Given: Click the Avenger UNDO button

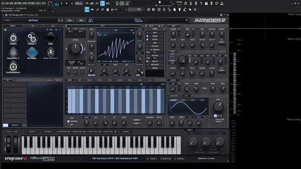Looking at the screenshot, I should pos(81,20).
